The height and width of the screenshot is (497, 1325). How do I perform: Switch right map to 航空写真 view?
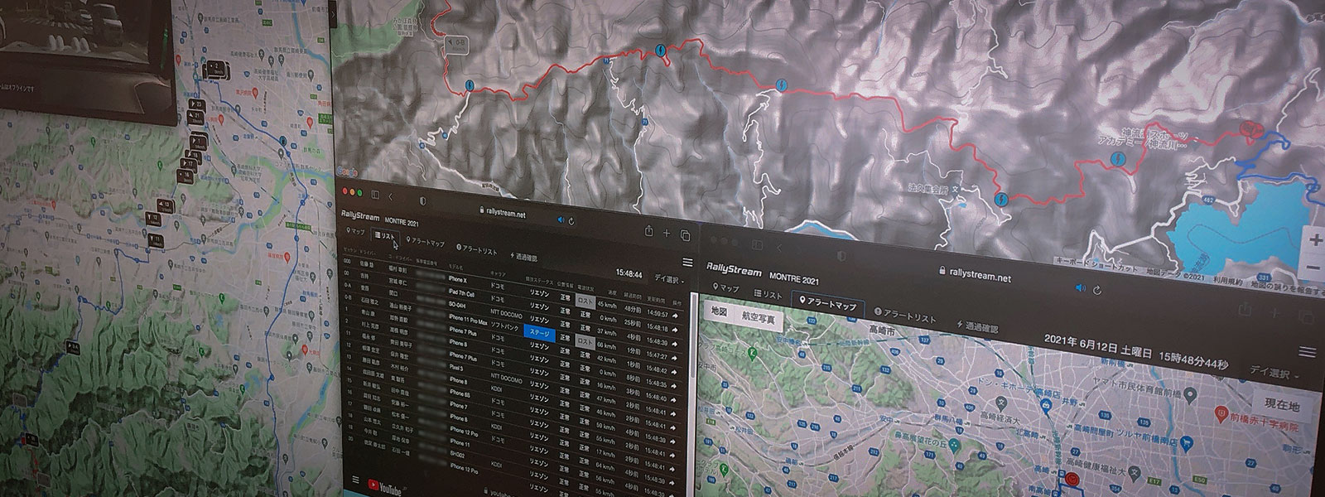click(759, 317)
